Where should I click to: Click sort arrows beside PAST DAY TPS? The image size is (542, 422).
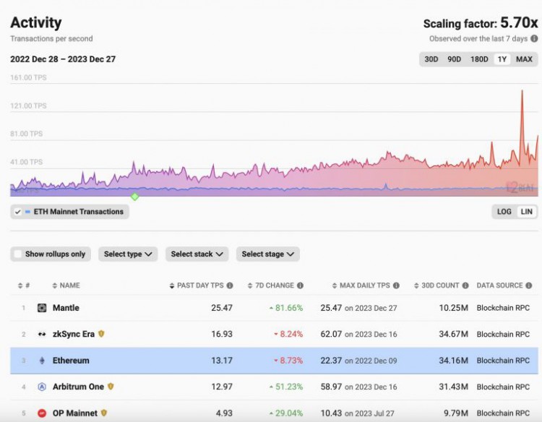click(x=172, y=285)
